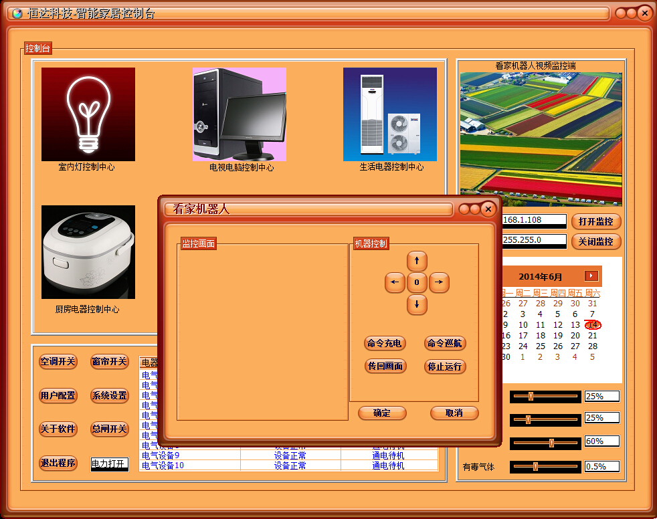657x519 pixels.
Task: Click 命令充电 button
Action: 384,344
